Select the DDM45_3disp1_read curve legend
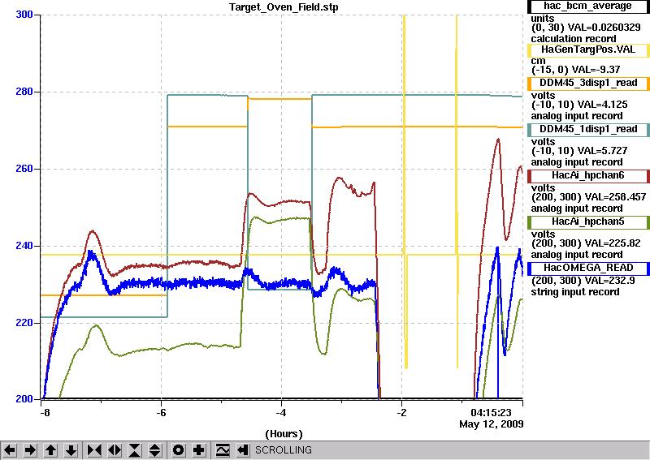The width and height of the screenshot is (650, 460). (588, 84)
